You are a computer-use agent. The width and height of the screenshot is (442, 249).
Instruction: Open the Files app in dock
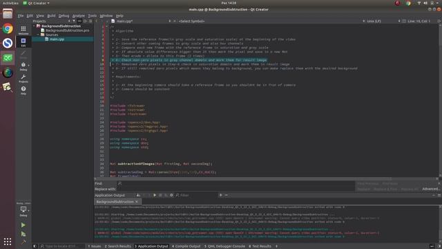(x=8, y=14)
